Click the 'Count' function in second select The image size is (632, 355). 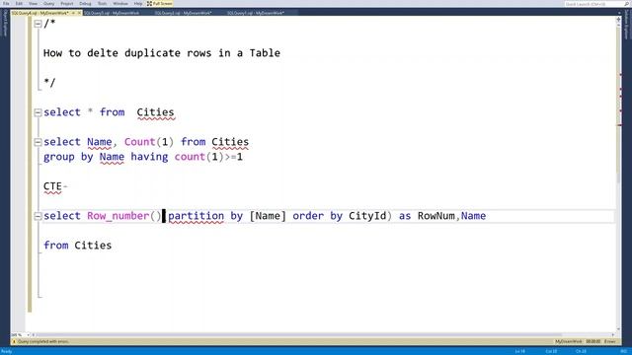point(139,142)
